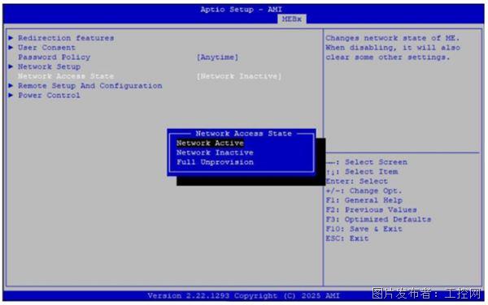Click the F1: General Help hint
This screenshot has height=305, width=488.
click(x=364, y=200)
